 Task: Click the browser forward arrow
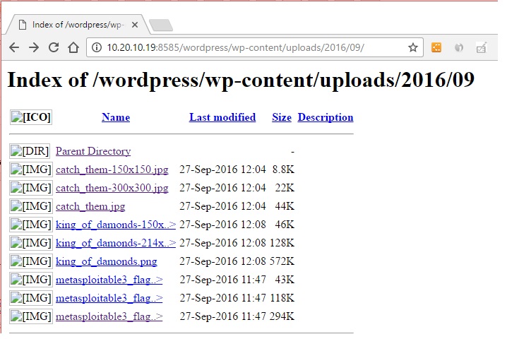point(33,48)
